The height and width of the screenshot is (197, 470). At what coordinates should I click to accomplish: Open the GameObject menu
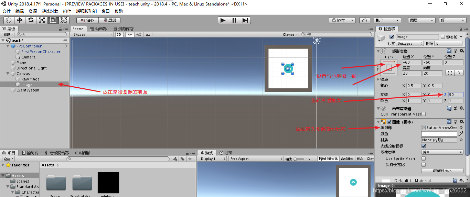coord(50,11)
